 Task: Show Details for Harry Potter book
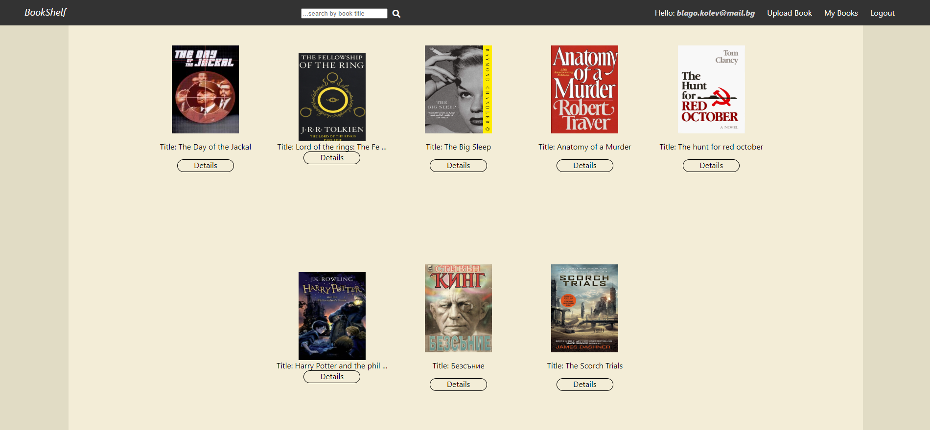click(x=332, y=377)
